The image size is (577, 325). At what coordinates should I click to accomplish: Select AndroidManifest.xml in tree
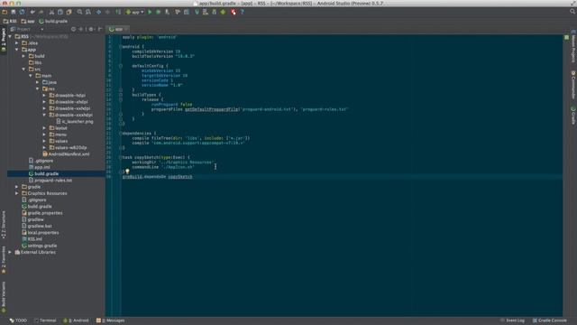pyautogui.click(x=66, y=154)
